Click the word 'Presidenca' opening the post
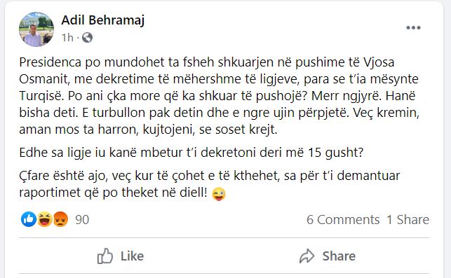Viewport: 451px width, 278px height. point(51,62)
